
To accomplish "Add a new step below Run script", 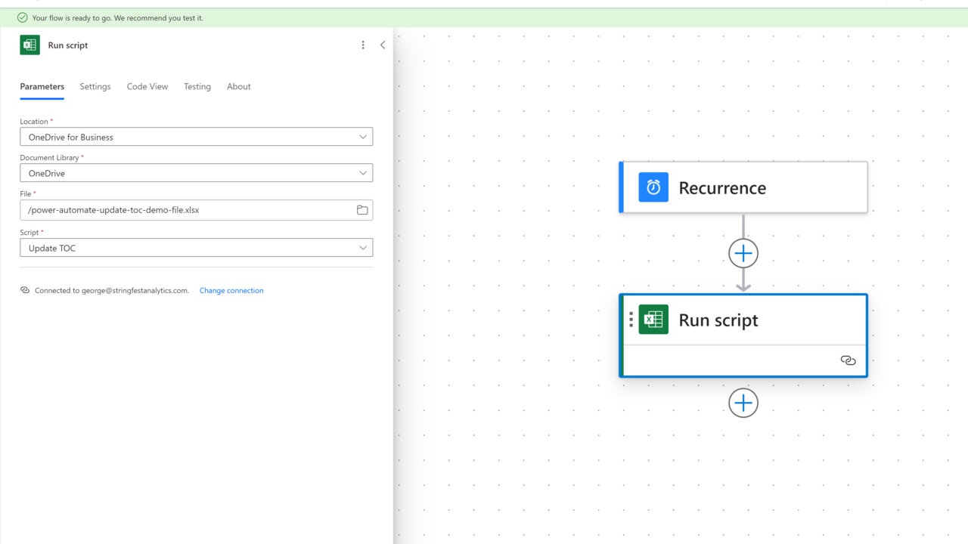I will tap(743, 403).
